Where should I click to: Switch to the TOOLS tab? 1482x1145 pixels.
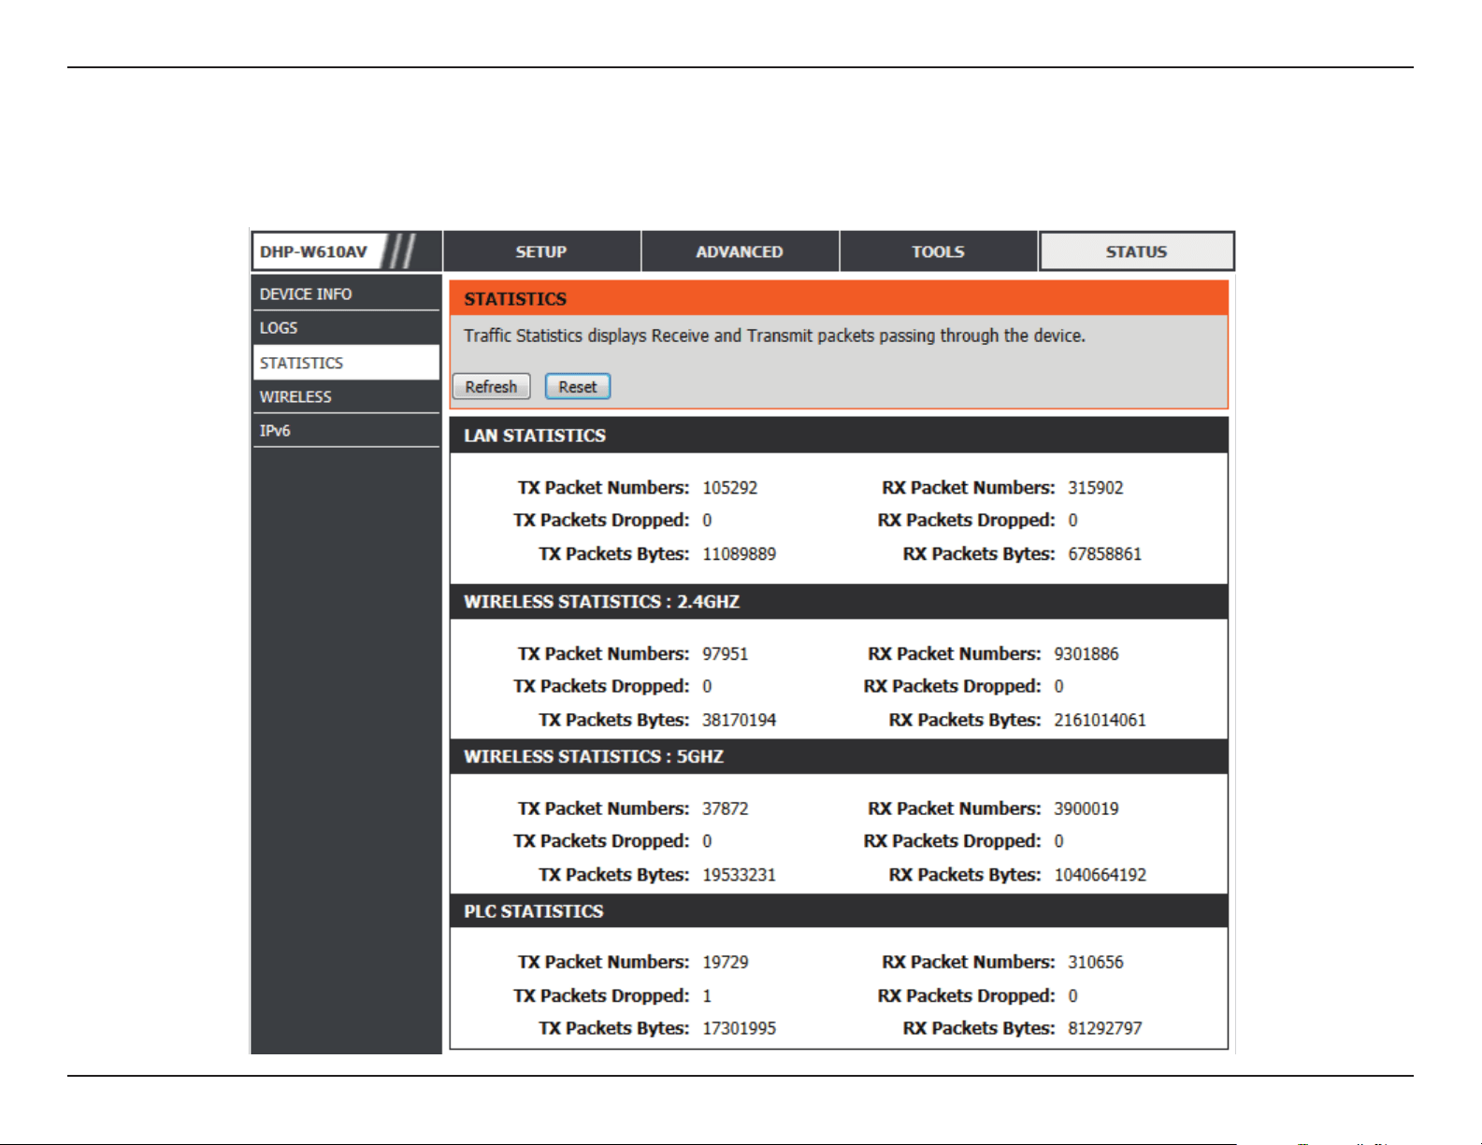coord(938,251)
